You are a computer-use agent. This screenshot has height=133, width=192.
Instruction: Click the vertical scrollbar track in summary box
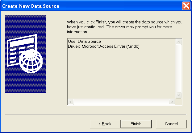[178, 69]
